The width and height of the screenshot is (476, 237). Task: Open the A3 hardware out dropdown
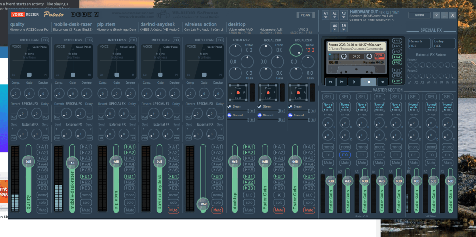[x=343, y=15]
